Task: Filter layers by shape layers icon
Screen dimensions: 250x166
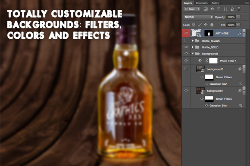Action: (x=225, y=9)
